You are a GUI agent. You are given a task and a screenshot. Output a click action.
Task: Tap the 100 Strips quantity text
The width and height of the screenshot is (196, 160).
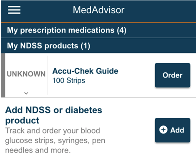coord(69,80)
